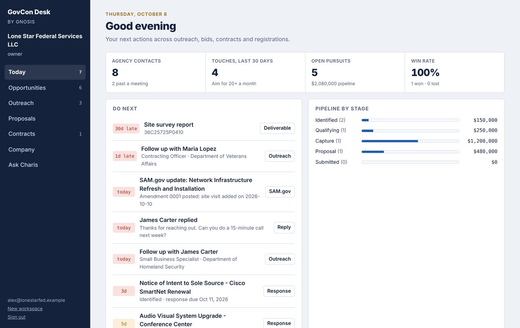The height and width of the screenshot is (328, 520).
Task: Click the Lone Star Federal Services LLC name
Action: pos(45,40)
